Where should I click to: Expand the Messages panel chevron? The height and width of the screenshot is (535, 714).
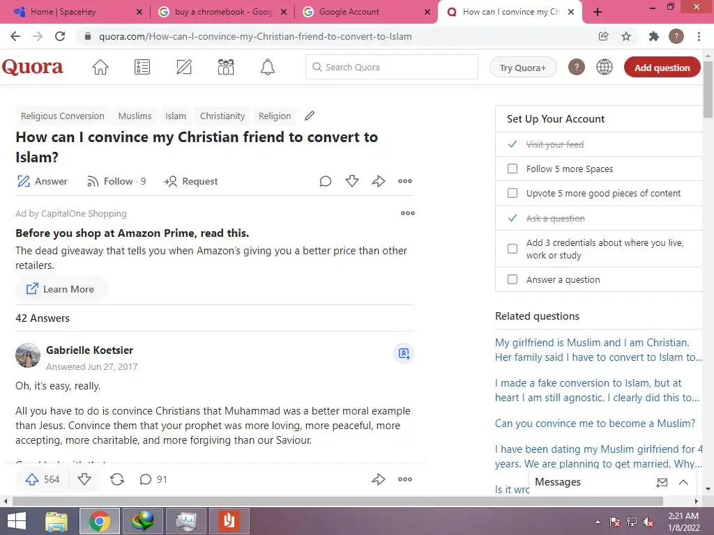683,482
